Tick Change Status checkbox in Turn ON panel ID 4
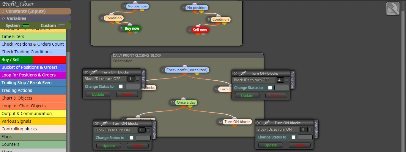Screen dimensions: 406x152 293,137
